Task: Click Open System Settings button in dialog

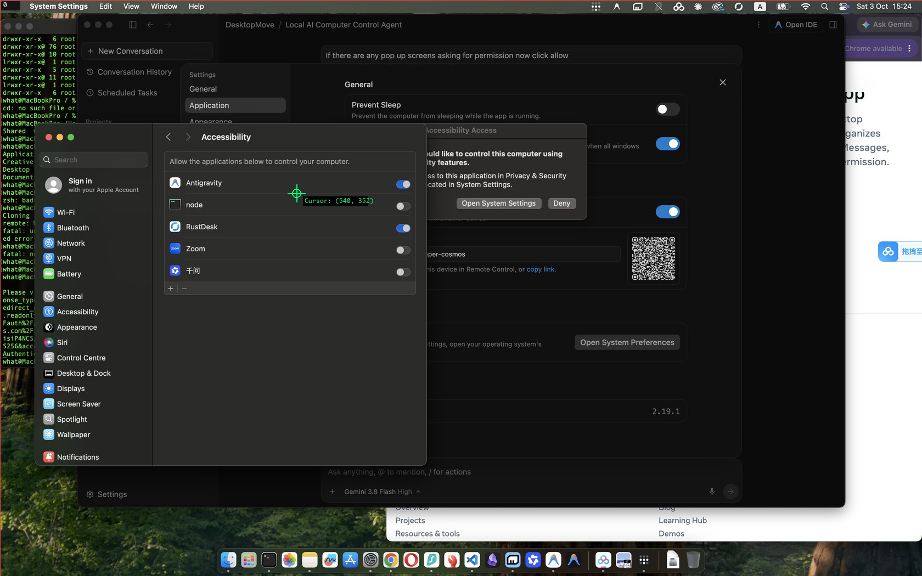Action: (x=498, y=204)
